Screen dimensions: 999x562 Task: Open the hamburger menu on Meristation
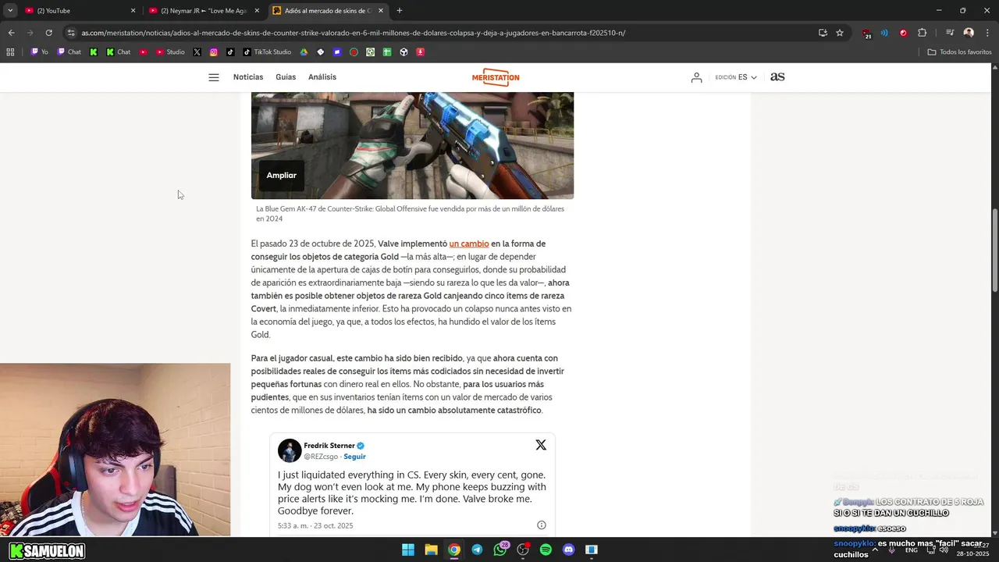(213, 77)
